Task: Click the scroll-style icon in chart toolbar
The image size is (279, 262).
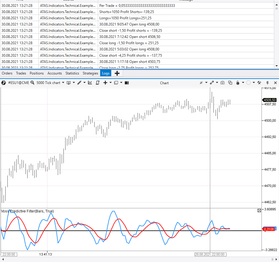Action: 98,83
